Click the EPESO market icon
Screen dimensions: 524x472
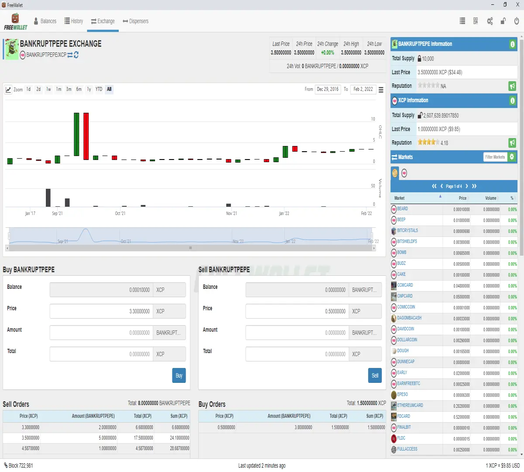tap(394, 395)
